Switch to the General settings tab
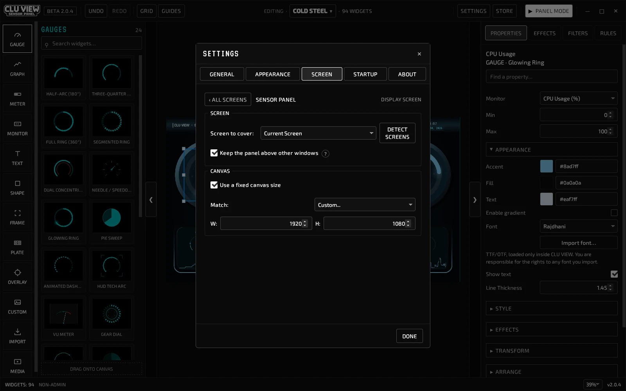This screenshot has width=626, height=391. coord(222,74)
